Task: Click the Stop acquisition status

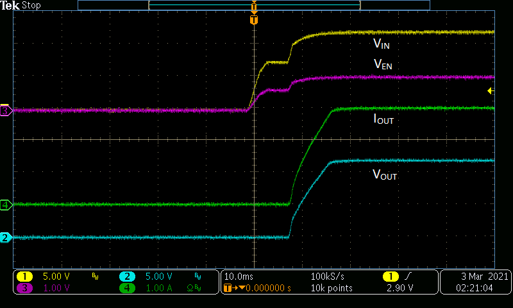Action: [x=31, y=6]
